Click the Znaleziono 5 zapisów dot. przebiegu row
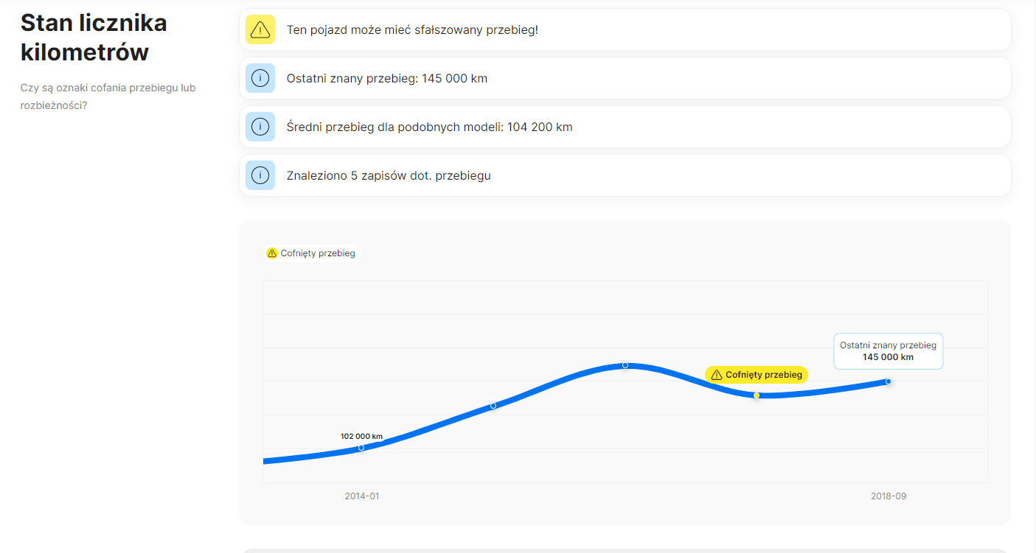The width and height of the screenshot is (1036, 553). pos(625,175)
